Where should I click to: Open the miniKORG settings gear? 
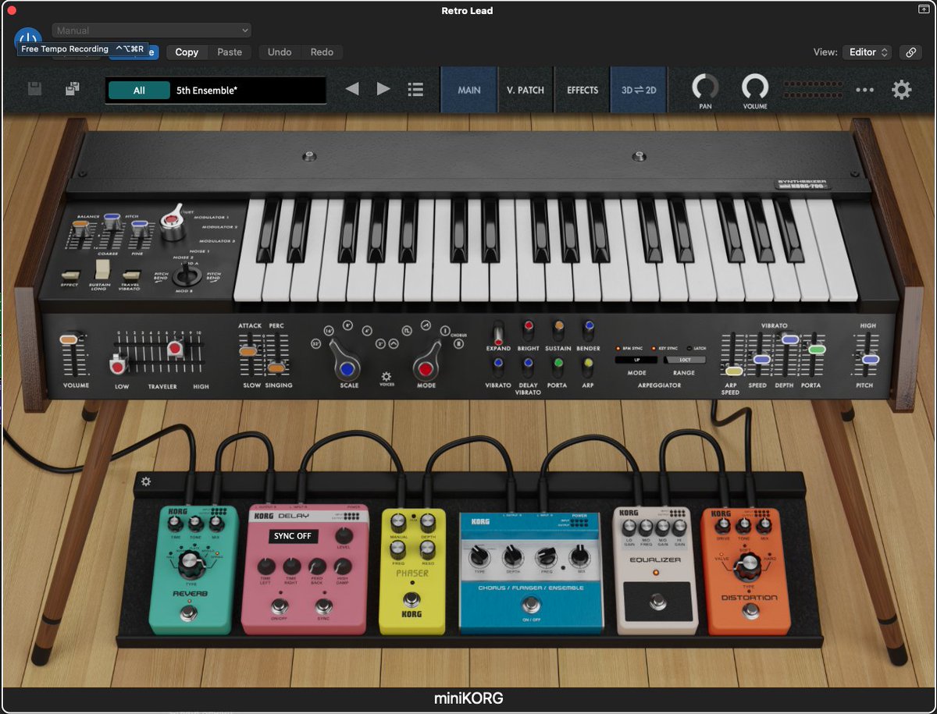(902, 90)
